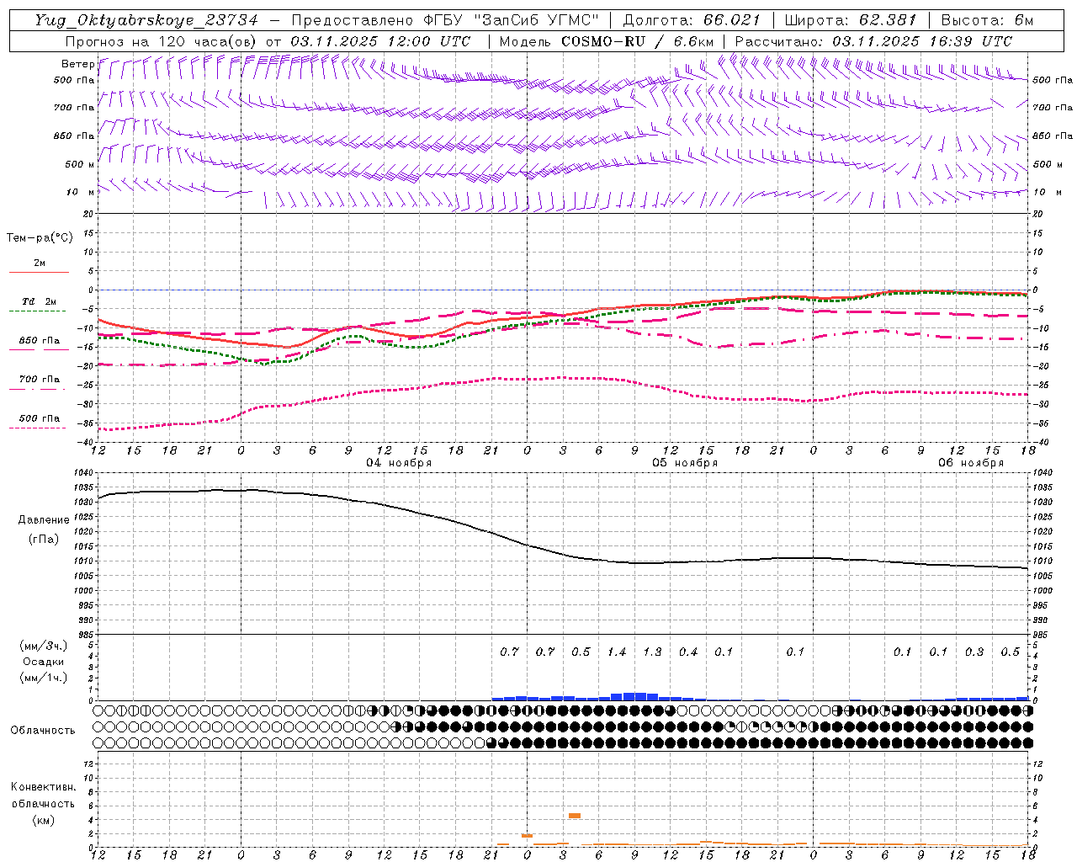
Task: Click the 2м temperature legend entry
Action: [x=40, y=263]
